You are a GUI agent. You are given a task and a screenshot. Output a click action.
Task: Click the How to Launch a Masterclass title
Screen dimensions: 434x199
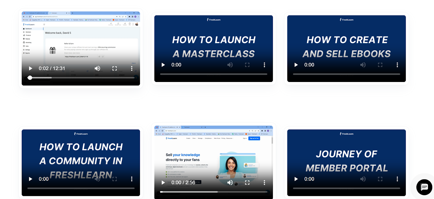click(x=214, y=47)
